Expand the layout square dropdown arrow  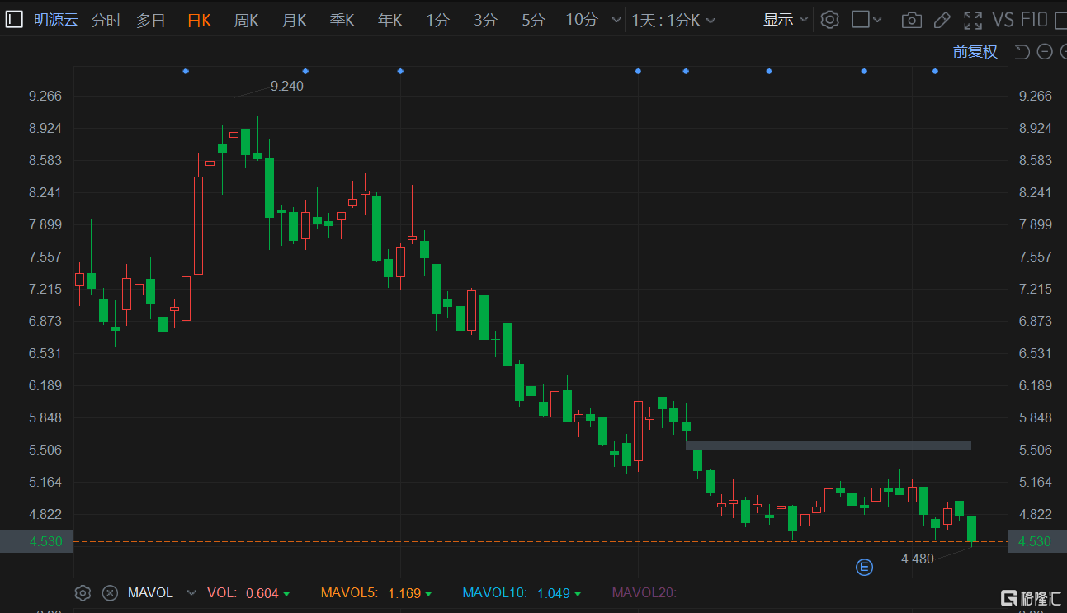pyautogui.click(x=877, y=21)
